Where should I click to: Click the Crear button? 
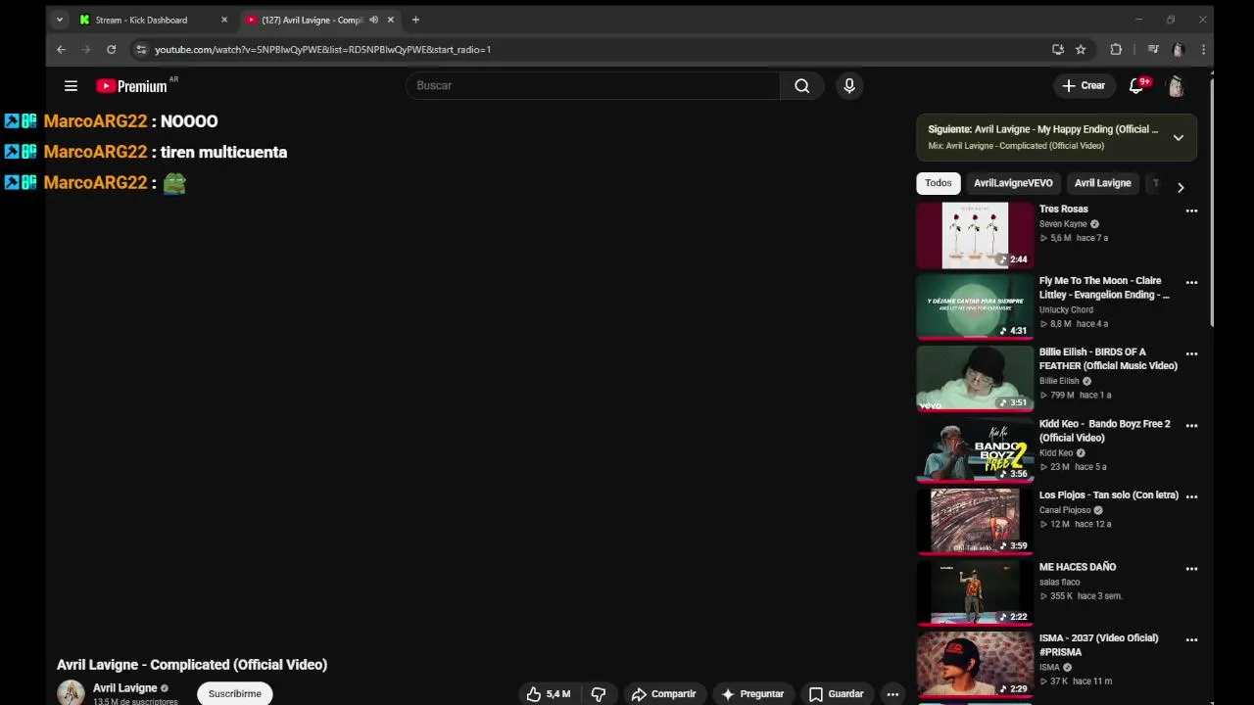coord(1084,86)
